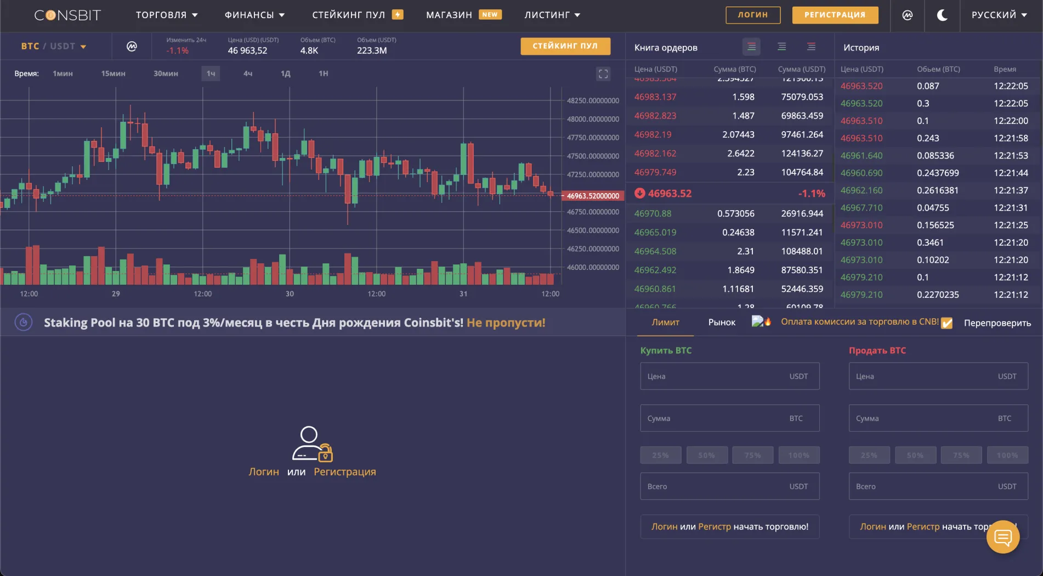The height and width of the screenshot is (576, 1043).
Task: Open CoinMarketCap icon beside BTC/USDT pair
Action: pos(132,47)
